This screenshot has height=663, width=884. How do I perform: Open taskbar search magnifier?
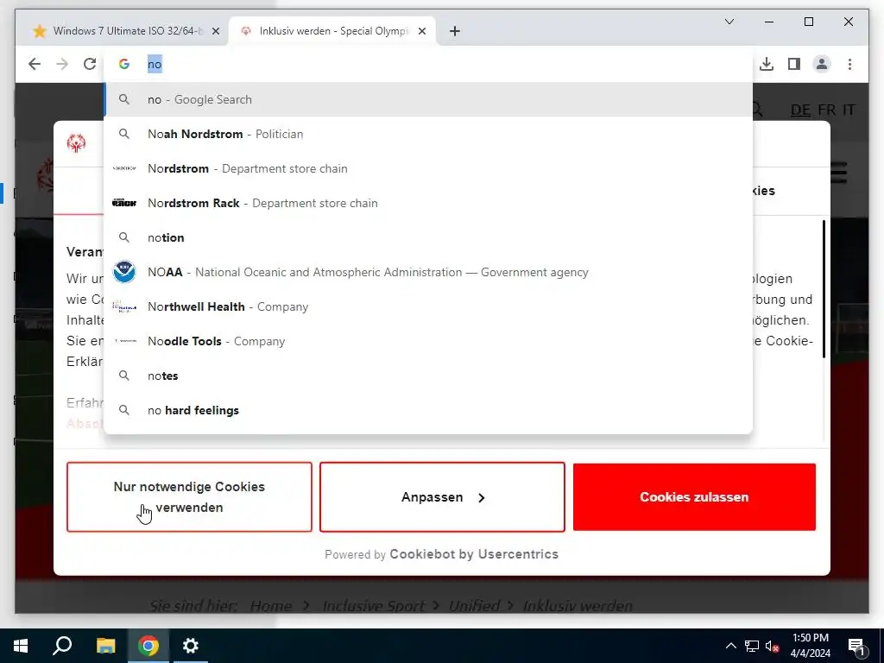click(x=62, y=646)
